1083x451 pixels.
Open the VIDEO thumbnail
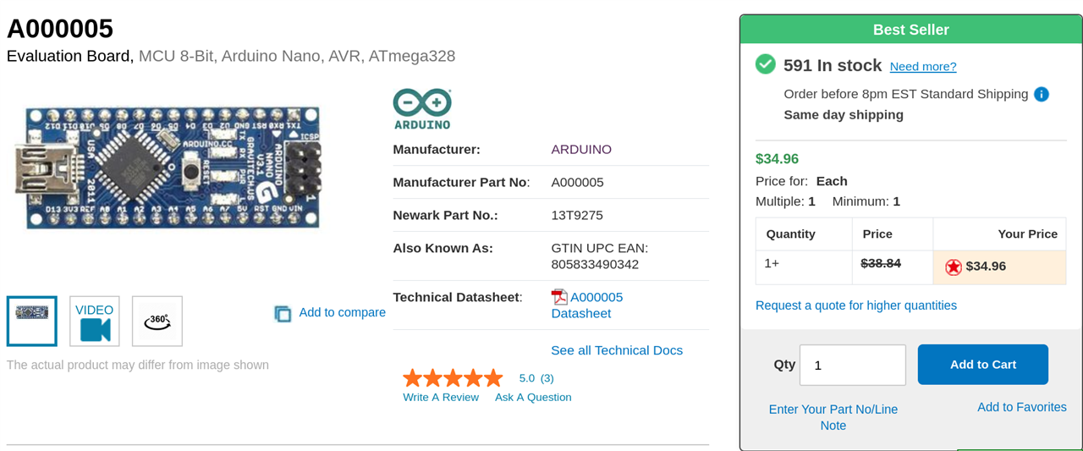(95, 322)
